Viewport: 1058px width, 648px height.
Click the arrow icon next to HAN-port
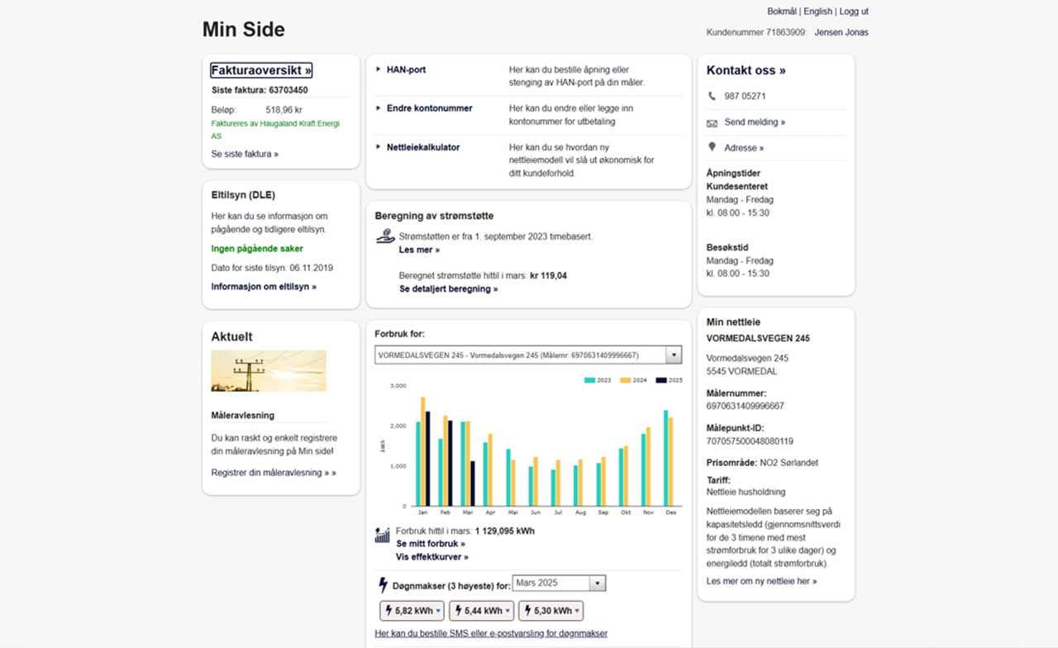tap(378, 69)
